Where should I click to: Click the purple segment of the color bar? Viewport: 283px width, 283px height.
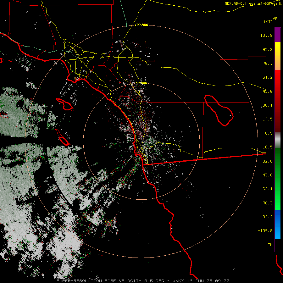(278, 35)
